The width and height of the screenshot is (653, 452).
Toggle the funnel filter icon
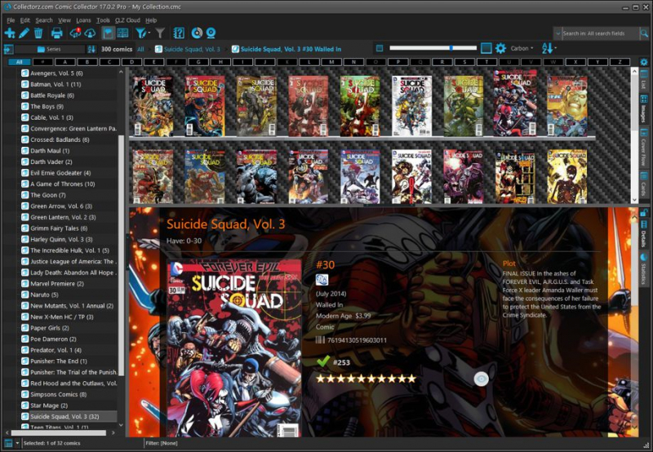pyautogui.click(x=160, y=33)
